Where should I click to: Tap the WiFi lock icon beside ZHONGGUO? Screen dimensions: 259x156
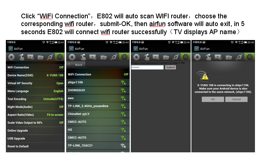(x=123, y=90)
